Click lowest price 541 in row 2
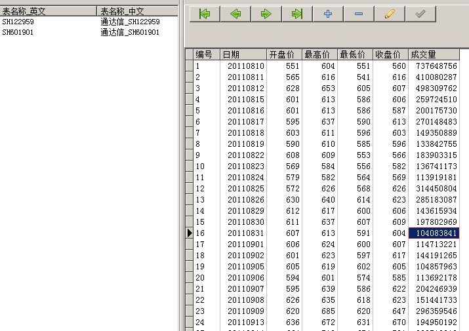Viewport: 469px width, 331px height. 355,77
